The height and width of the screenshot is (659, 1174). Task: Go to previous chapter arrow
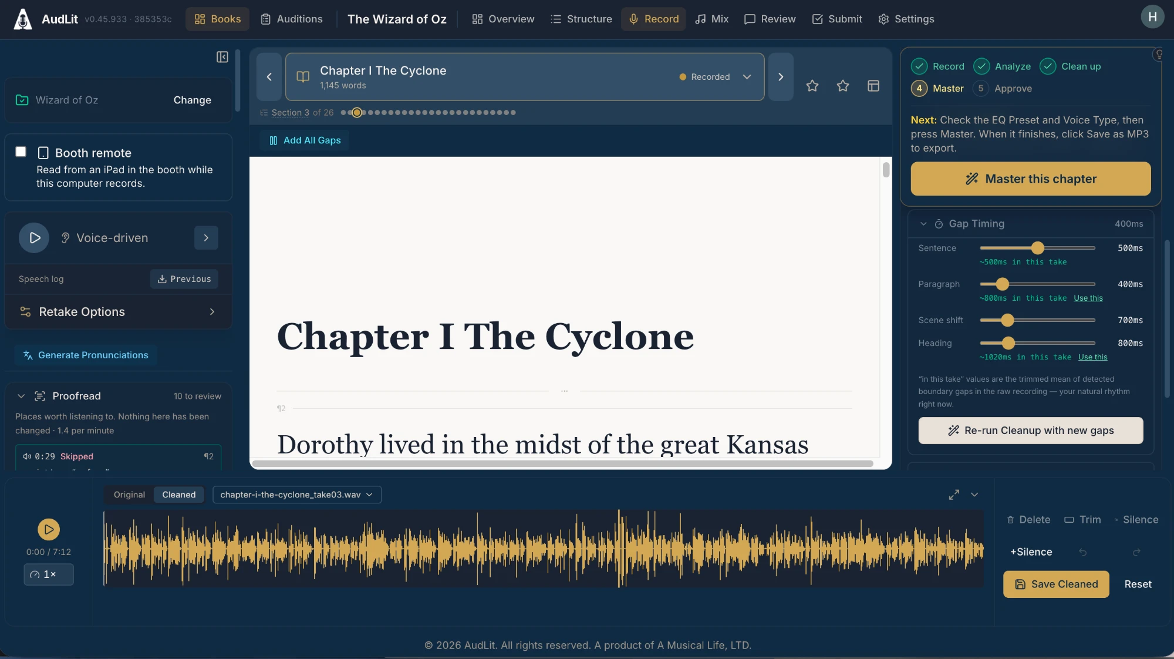[x=269, y=77]
